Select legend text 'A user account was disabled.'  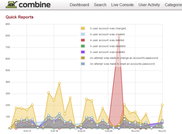108,46
